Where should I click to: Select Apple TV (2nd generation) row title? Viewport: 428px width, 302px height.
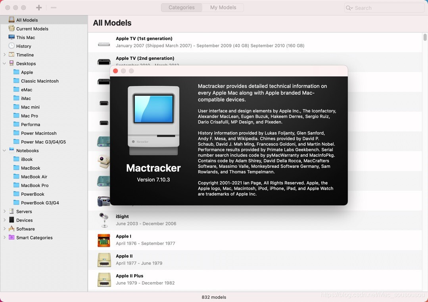(145, 58)
